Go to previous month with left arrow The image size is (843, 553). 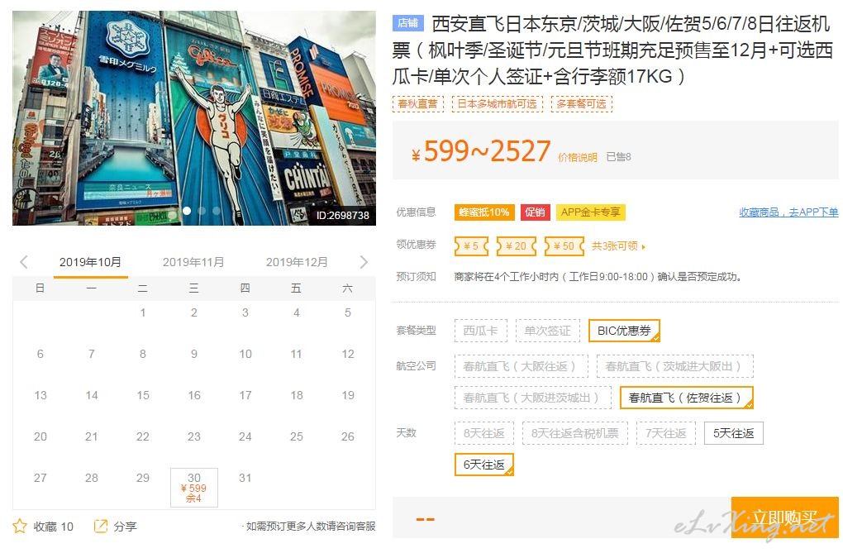[24, 262]
